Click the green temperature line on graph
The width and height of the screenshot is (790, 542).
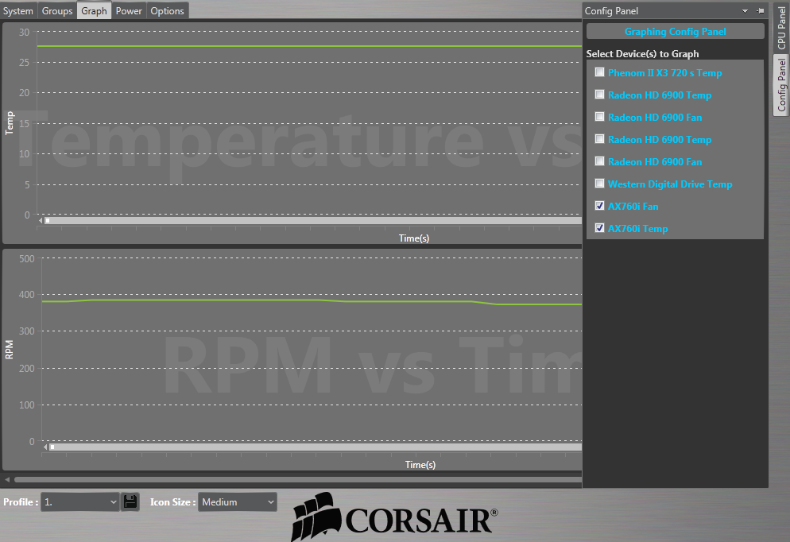[x=309, y=46]
